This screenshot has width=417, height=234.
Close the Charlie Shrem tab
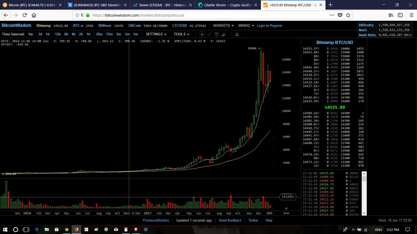255,5
